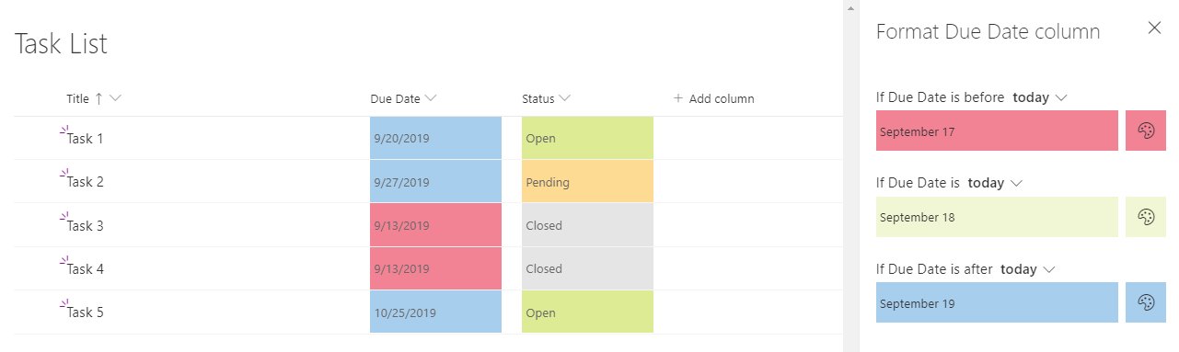Image resolution: width=1179 pixels, height=352 pixels.
Task: Open the yellow palette icon for the is-today rule
Action: [x=1146, y=217]
